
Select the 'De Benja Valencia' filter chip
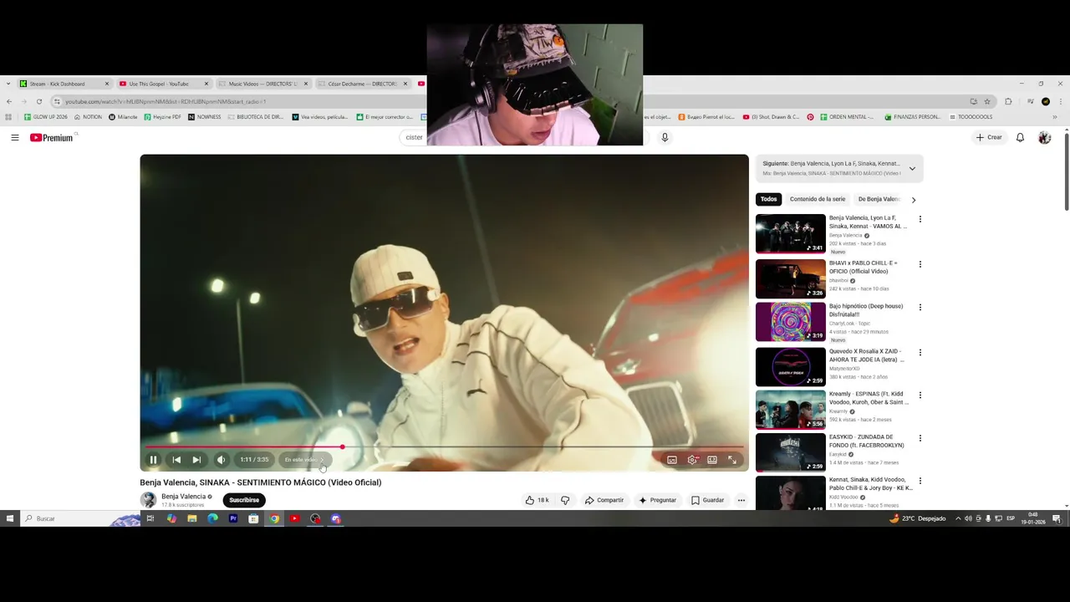(879, 199)
